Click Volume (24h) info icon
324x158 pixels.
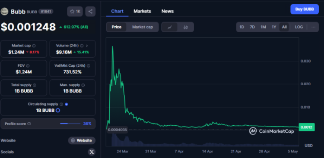82,46
